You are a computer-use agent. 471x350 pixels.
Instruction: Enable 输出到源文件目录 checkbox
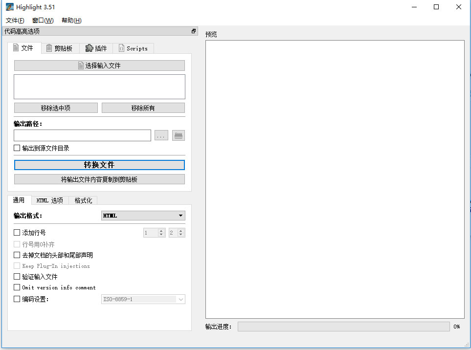[x=17, y=148]
